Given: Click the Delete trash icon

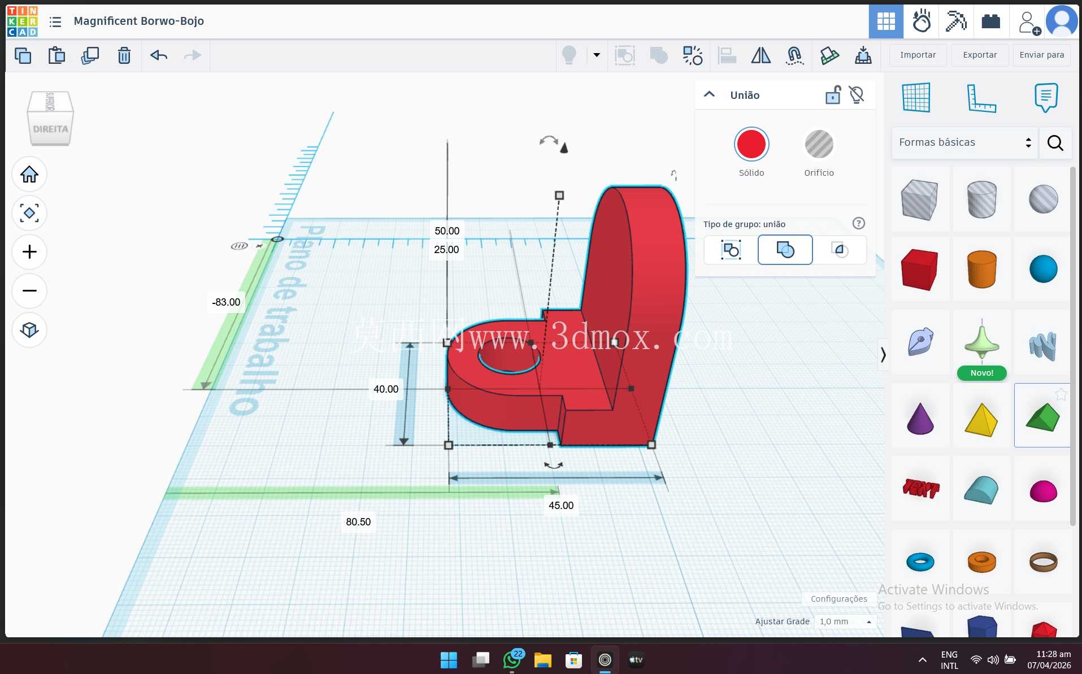Looking at the screenshot, I should click(x=124, y=55).
